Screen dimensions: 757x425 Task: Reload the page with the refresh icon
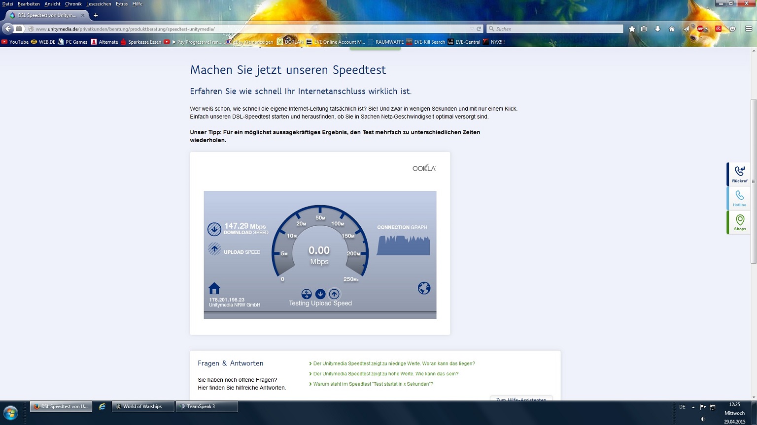pyautogui.click(x=479, y=29)
